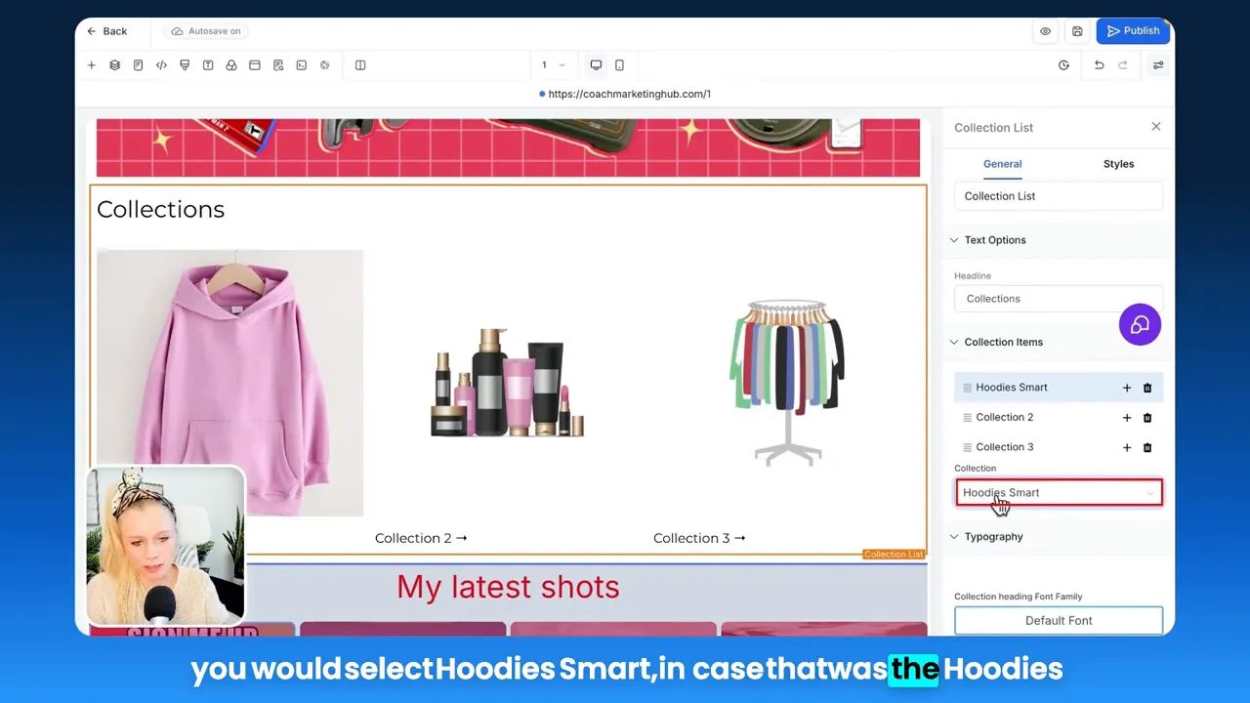This screenshot has width=1250, height=703.
Task: Click the Collections heading on the canvas
Action: click(160, 209)
